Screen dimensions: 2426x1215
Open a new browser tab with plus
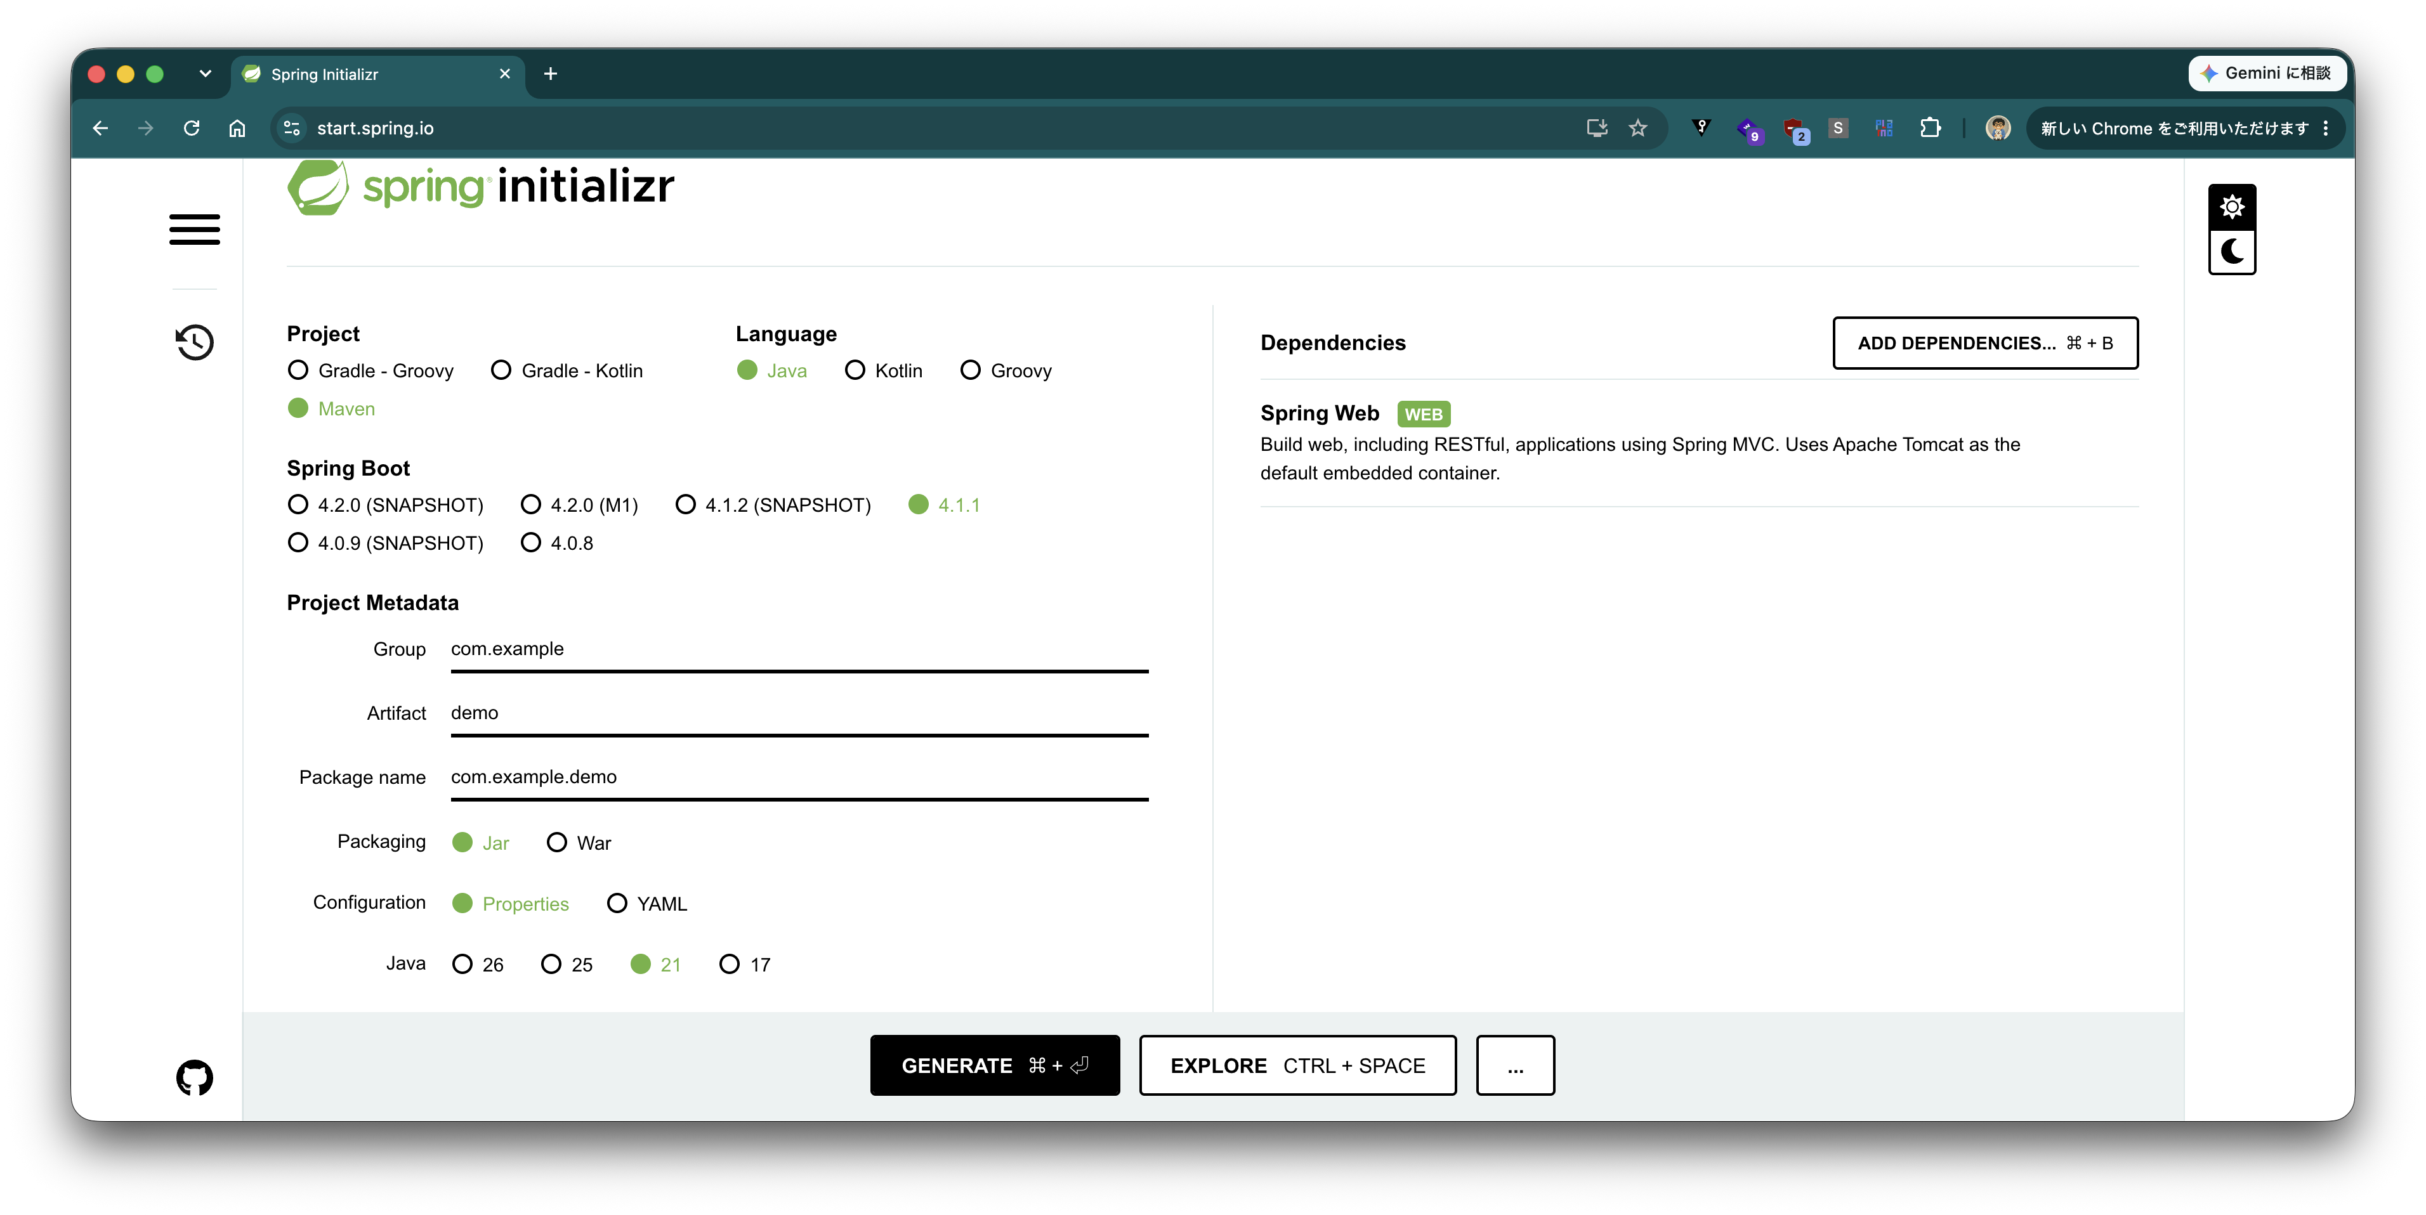pyautogui.click(x=550, y=74)
